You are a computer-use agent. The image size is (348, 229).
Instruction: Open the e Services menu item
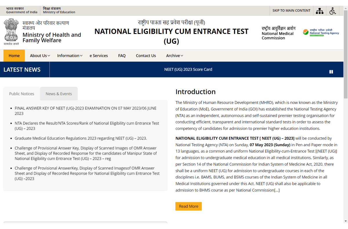coord(99,56)
